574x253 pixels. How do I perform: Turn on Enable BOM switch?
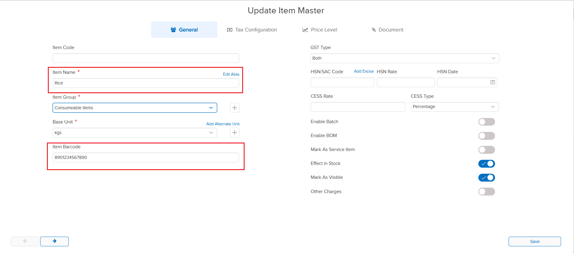coord(486,136)
